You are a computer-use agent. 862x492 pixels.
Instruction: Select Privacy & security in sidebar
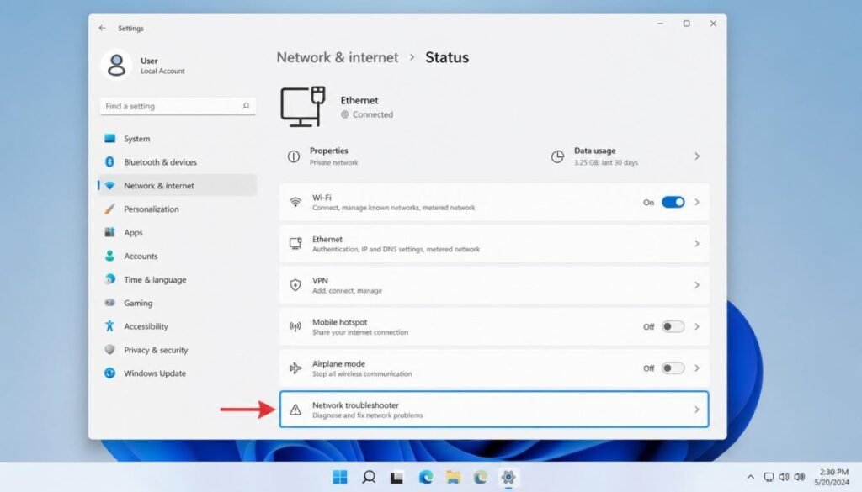[178, 349]
